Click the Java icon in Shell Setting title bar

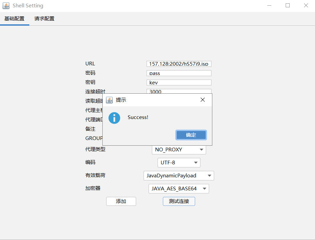point(6,6)
